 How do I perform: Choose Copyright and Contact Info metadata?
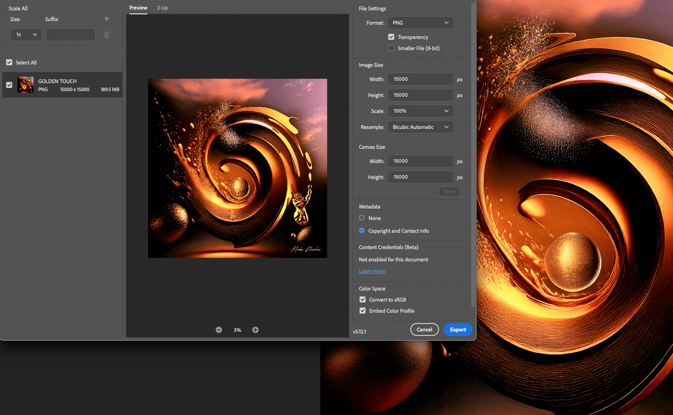pos(362,231)
